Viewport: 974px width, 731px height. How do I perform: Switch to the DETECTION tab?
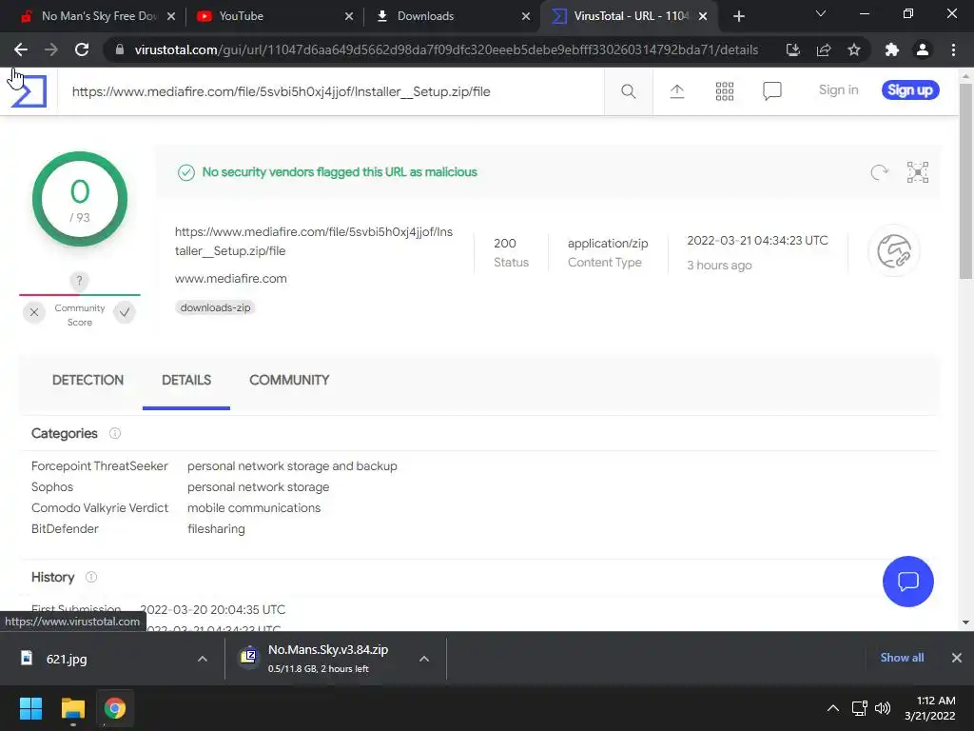[88, 380]
